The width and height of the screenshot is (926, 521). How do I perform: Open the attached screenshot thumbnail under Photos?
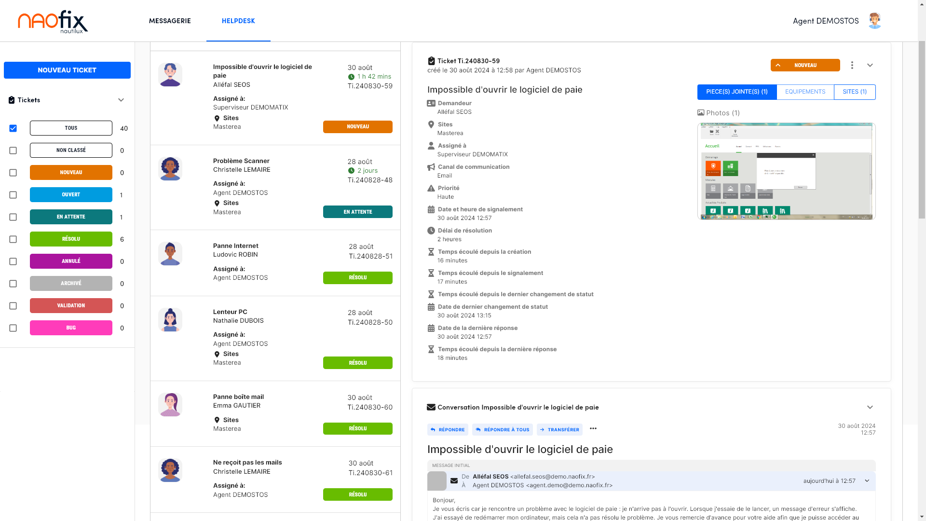(786, 171)
